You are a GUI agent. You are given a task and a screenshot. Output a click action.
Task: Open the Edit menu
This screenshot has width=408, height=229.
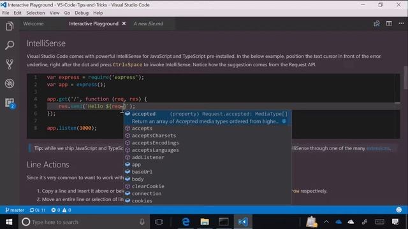pyautogui.click(x=17, y=13)
